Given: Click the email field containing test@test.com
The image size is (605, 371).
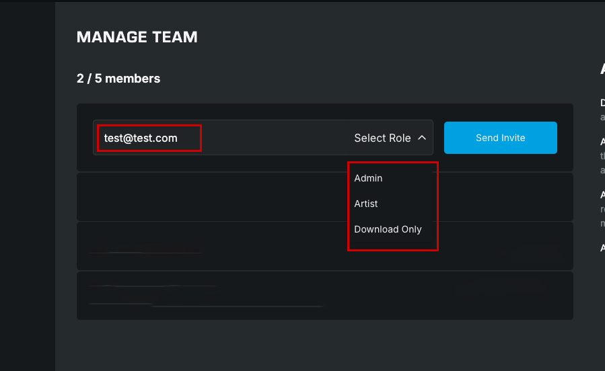Looking at the screenshot, I should tap(149, 138).
